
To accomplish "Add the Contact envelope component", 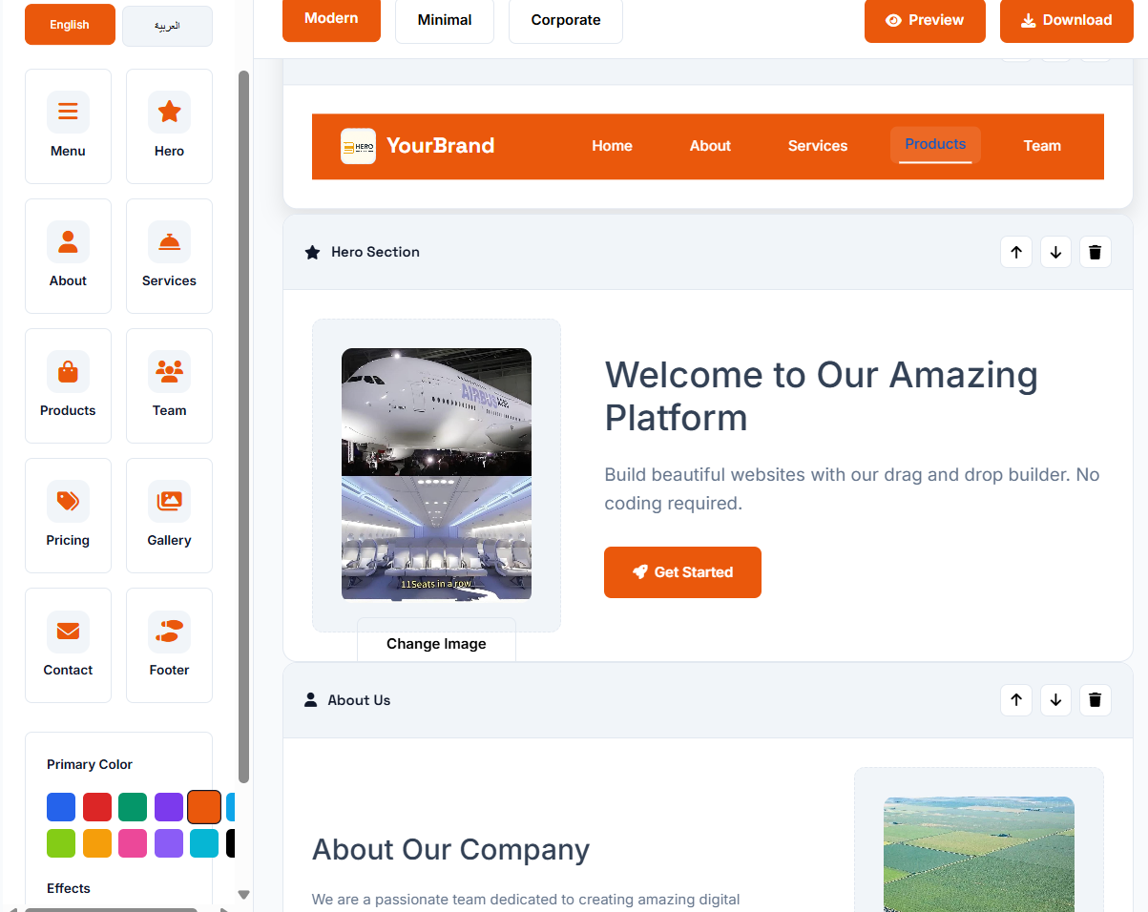I will click(x=68, y=645).
